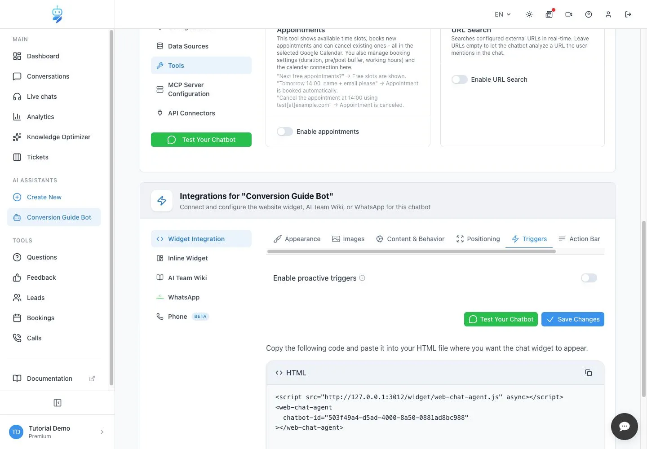Click the logout icon in header
This screenshot has height=449, width=647.
[628, 14]
